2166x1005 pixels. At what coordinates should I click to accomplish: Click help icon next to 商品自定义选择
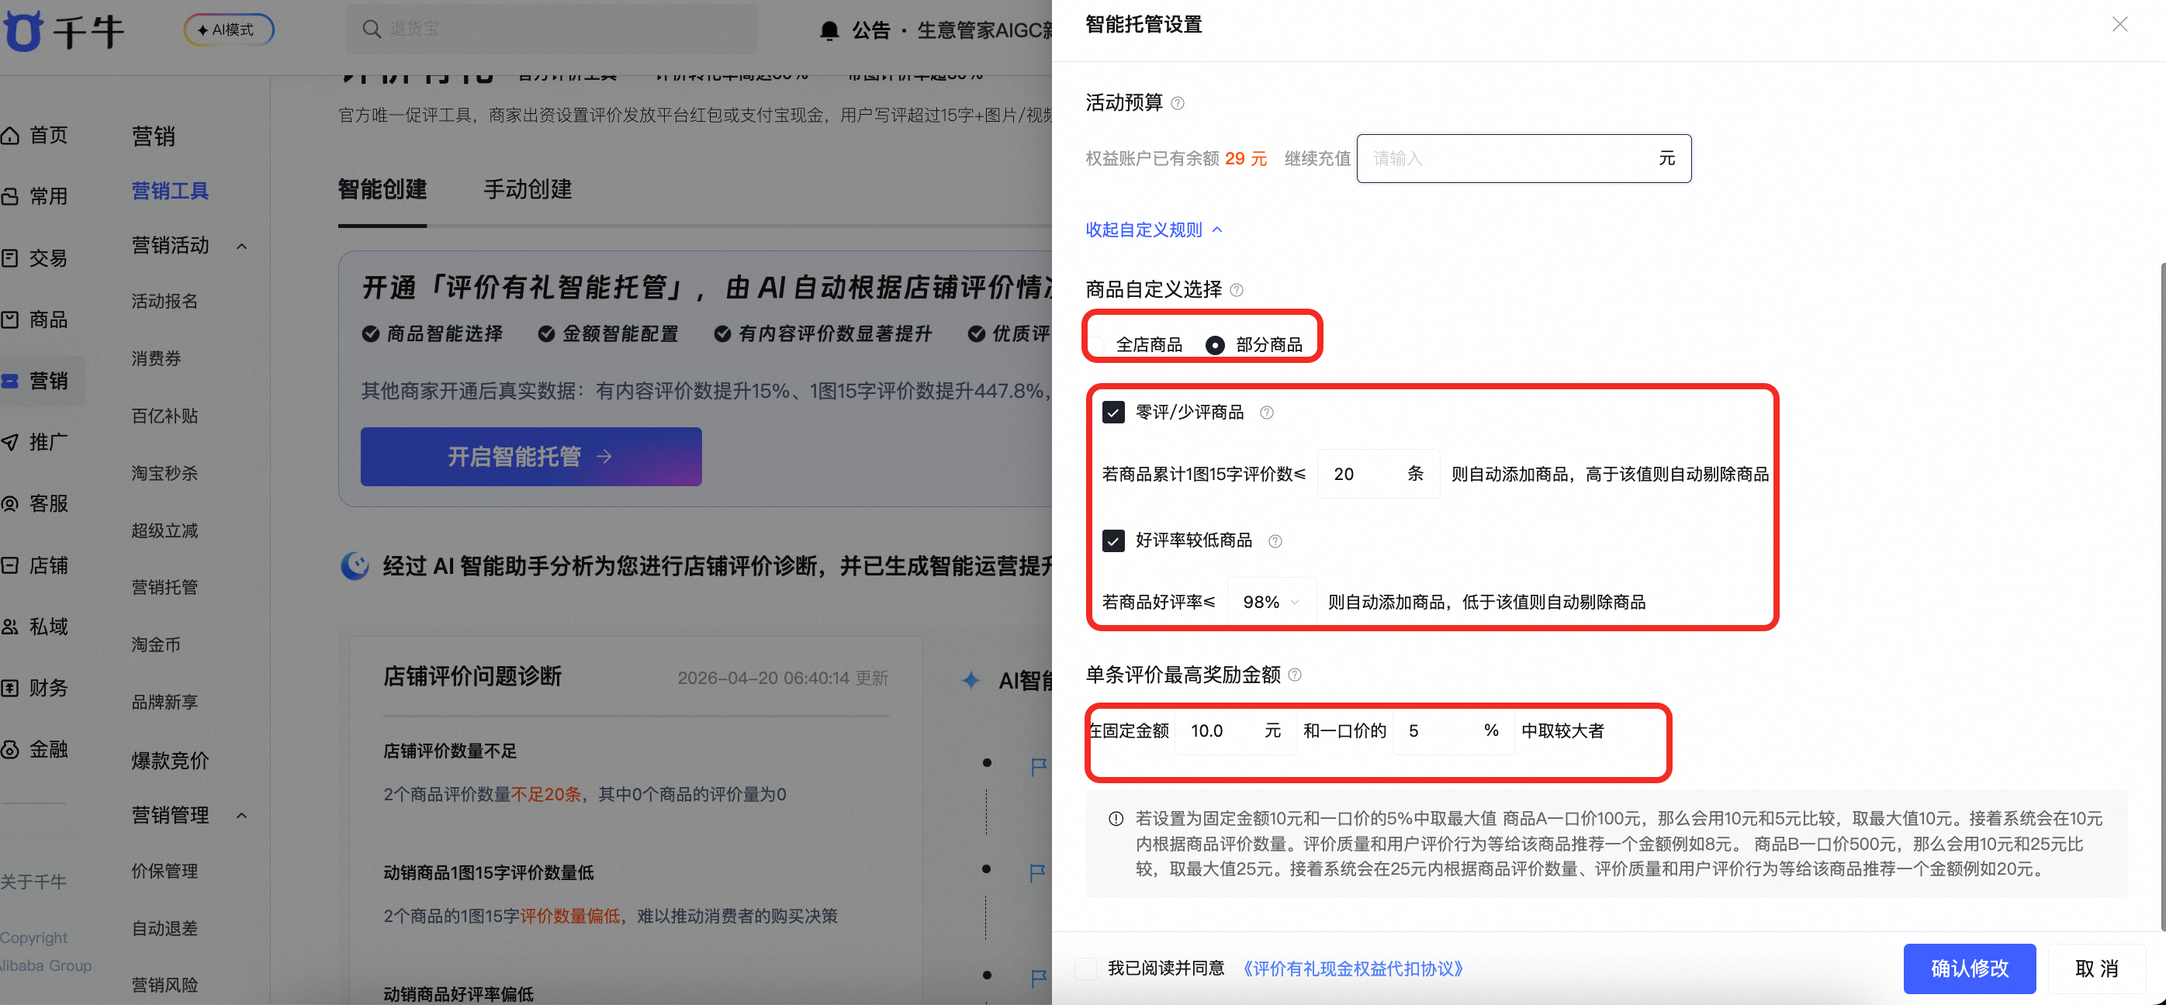[1236, 290]
